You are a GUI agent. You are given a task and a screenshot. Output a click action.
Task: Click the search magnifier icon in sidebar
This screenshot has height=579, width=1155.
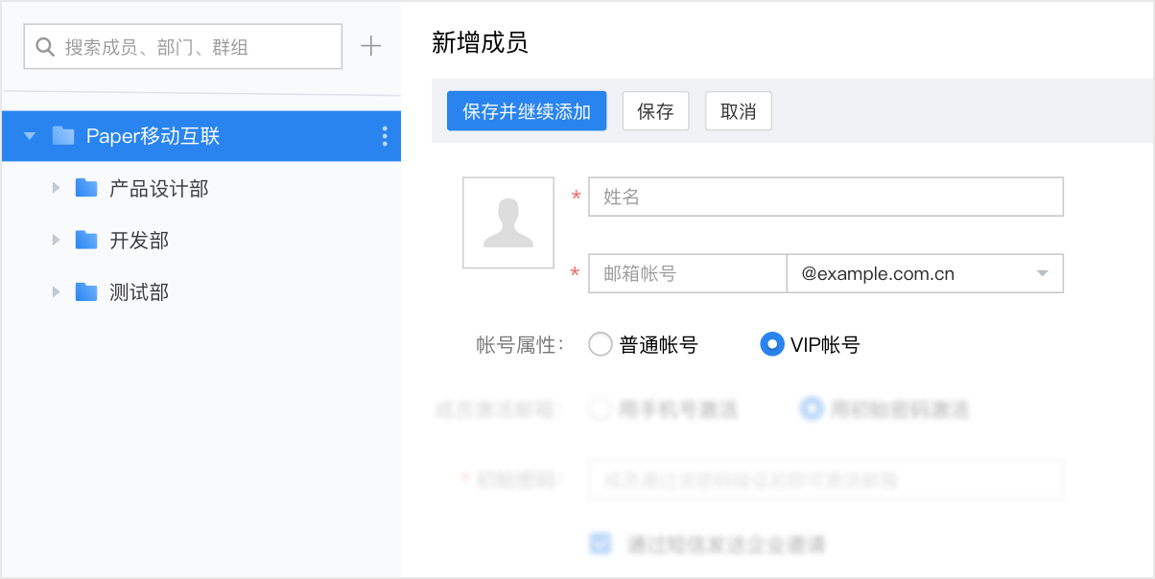(x=44, y=45)
